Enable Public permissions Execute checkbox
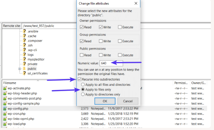Image resolution: width=214 pixels, height=130 pixels. point(120,55)
